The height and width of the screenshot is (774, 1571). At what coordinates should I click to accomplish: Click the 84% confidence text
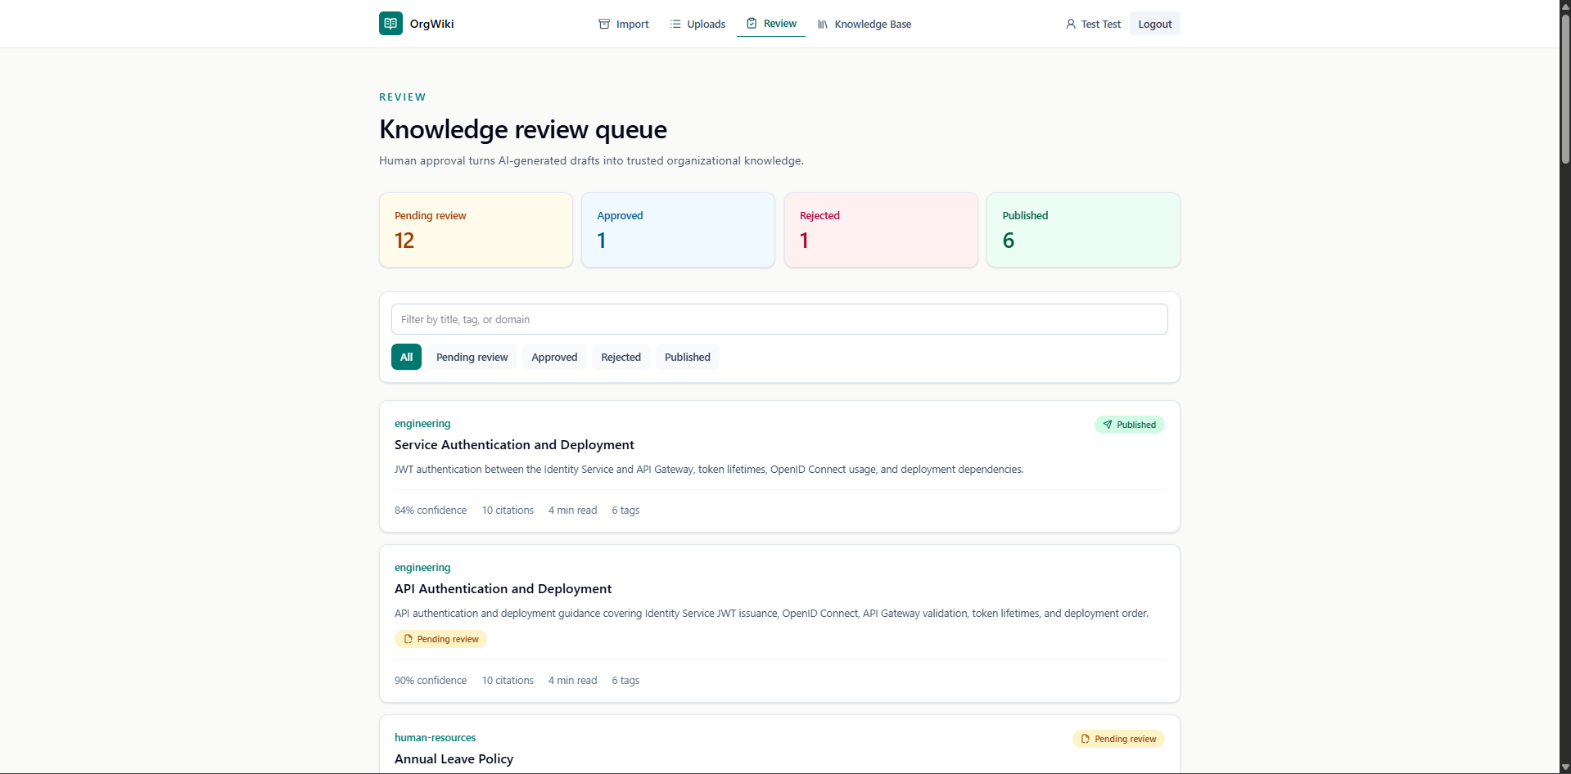coord(431,510)
